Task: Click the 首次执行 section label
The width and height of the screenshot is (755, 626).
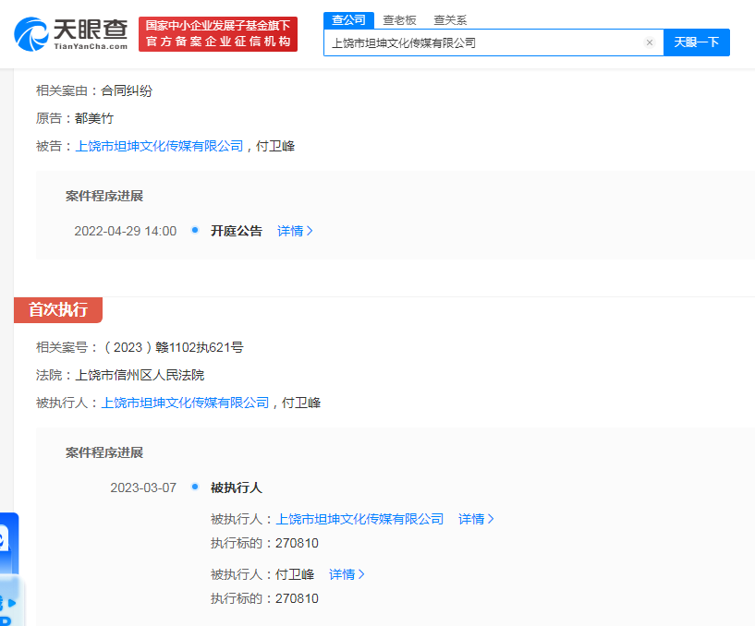Action: [58, 310]
